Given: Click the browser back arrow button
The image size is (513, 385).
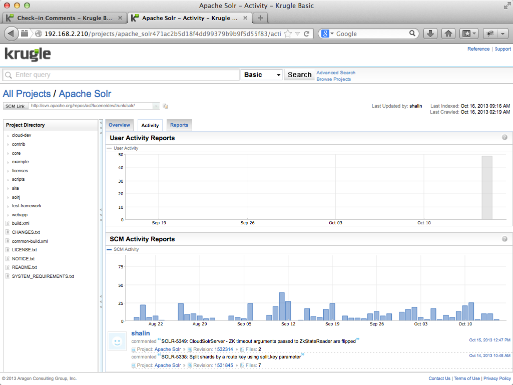Looking at the screenshot, I should [11, 34].
